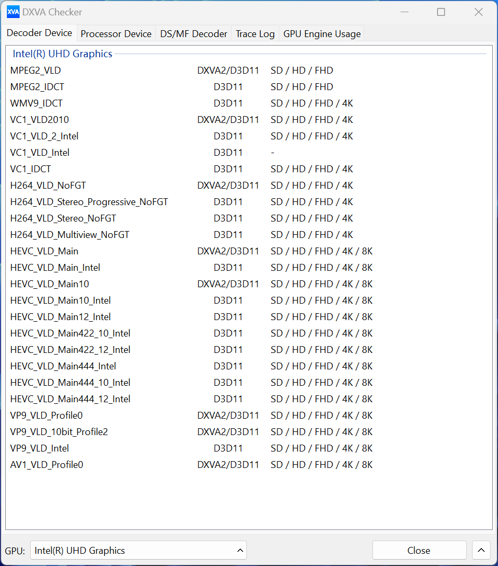Select the H264_VLD_NoFGT decoder row
498x566 pixels.
point(48,185)
